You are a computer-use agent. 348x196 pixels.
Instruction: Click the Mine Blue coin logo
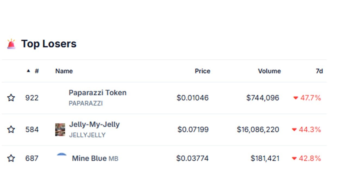click(61, 155)
